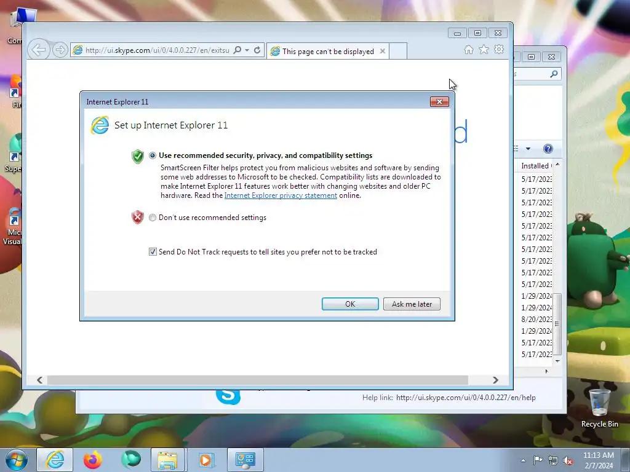Open the blue Help icon in background window
This screenshot has width=630, height=472.
[x=548, y=149]
